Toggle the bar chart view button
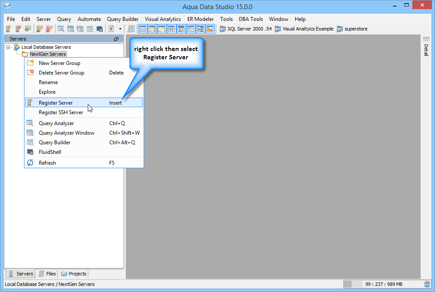This screenshot has width=435, height=292. point(210,29)
